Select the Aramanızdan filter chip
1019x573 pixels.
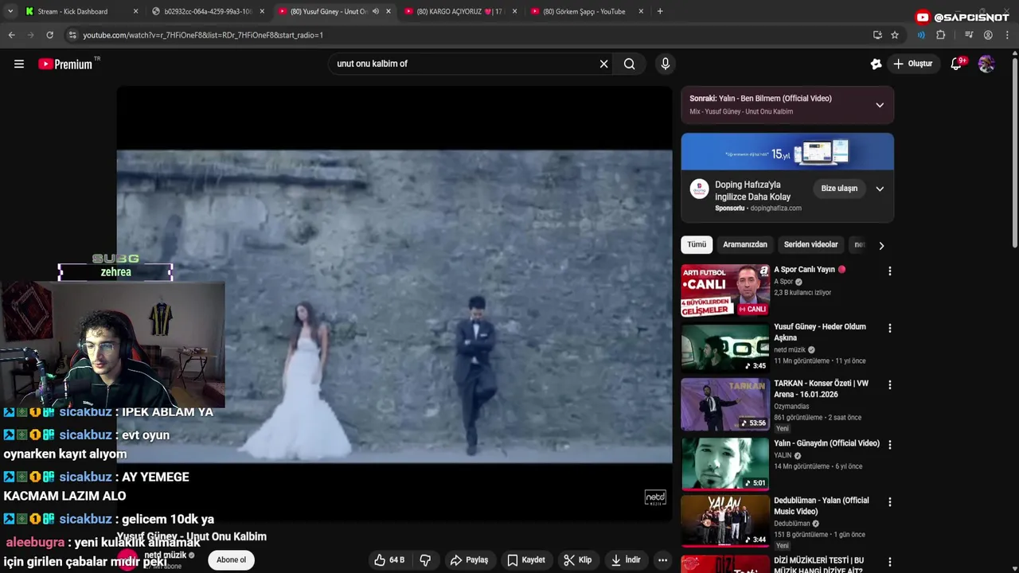pos(745,245)
